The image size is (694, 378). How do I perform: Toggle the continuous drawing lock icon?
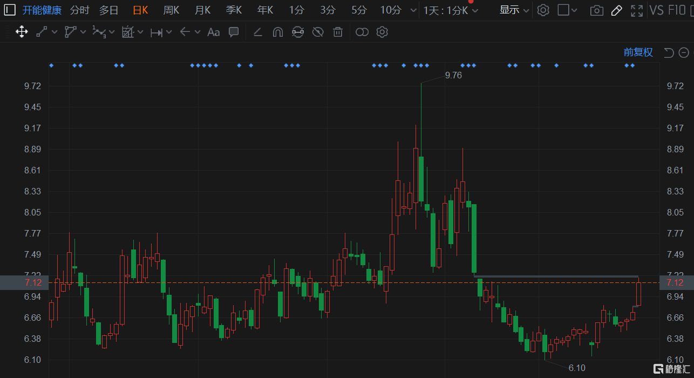pyautogui.click(x=297, y=32)
